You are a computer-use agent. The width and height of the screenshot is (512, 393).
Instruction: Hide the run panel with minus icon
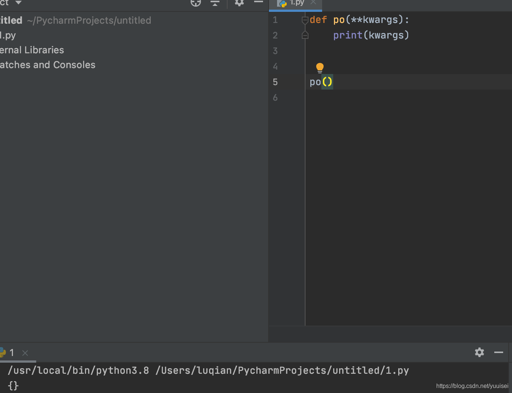[x=499, y=352]
